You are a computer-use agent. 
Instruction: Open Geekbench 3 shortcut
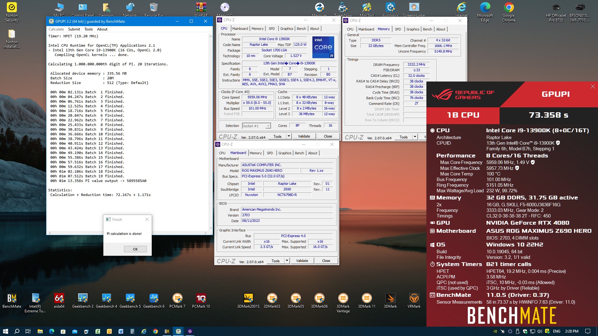tap(83, 301)
